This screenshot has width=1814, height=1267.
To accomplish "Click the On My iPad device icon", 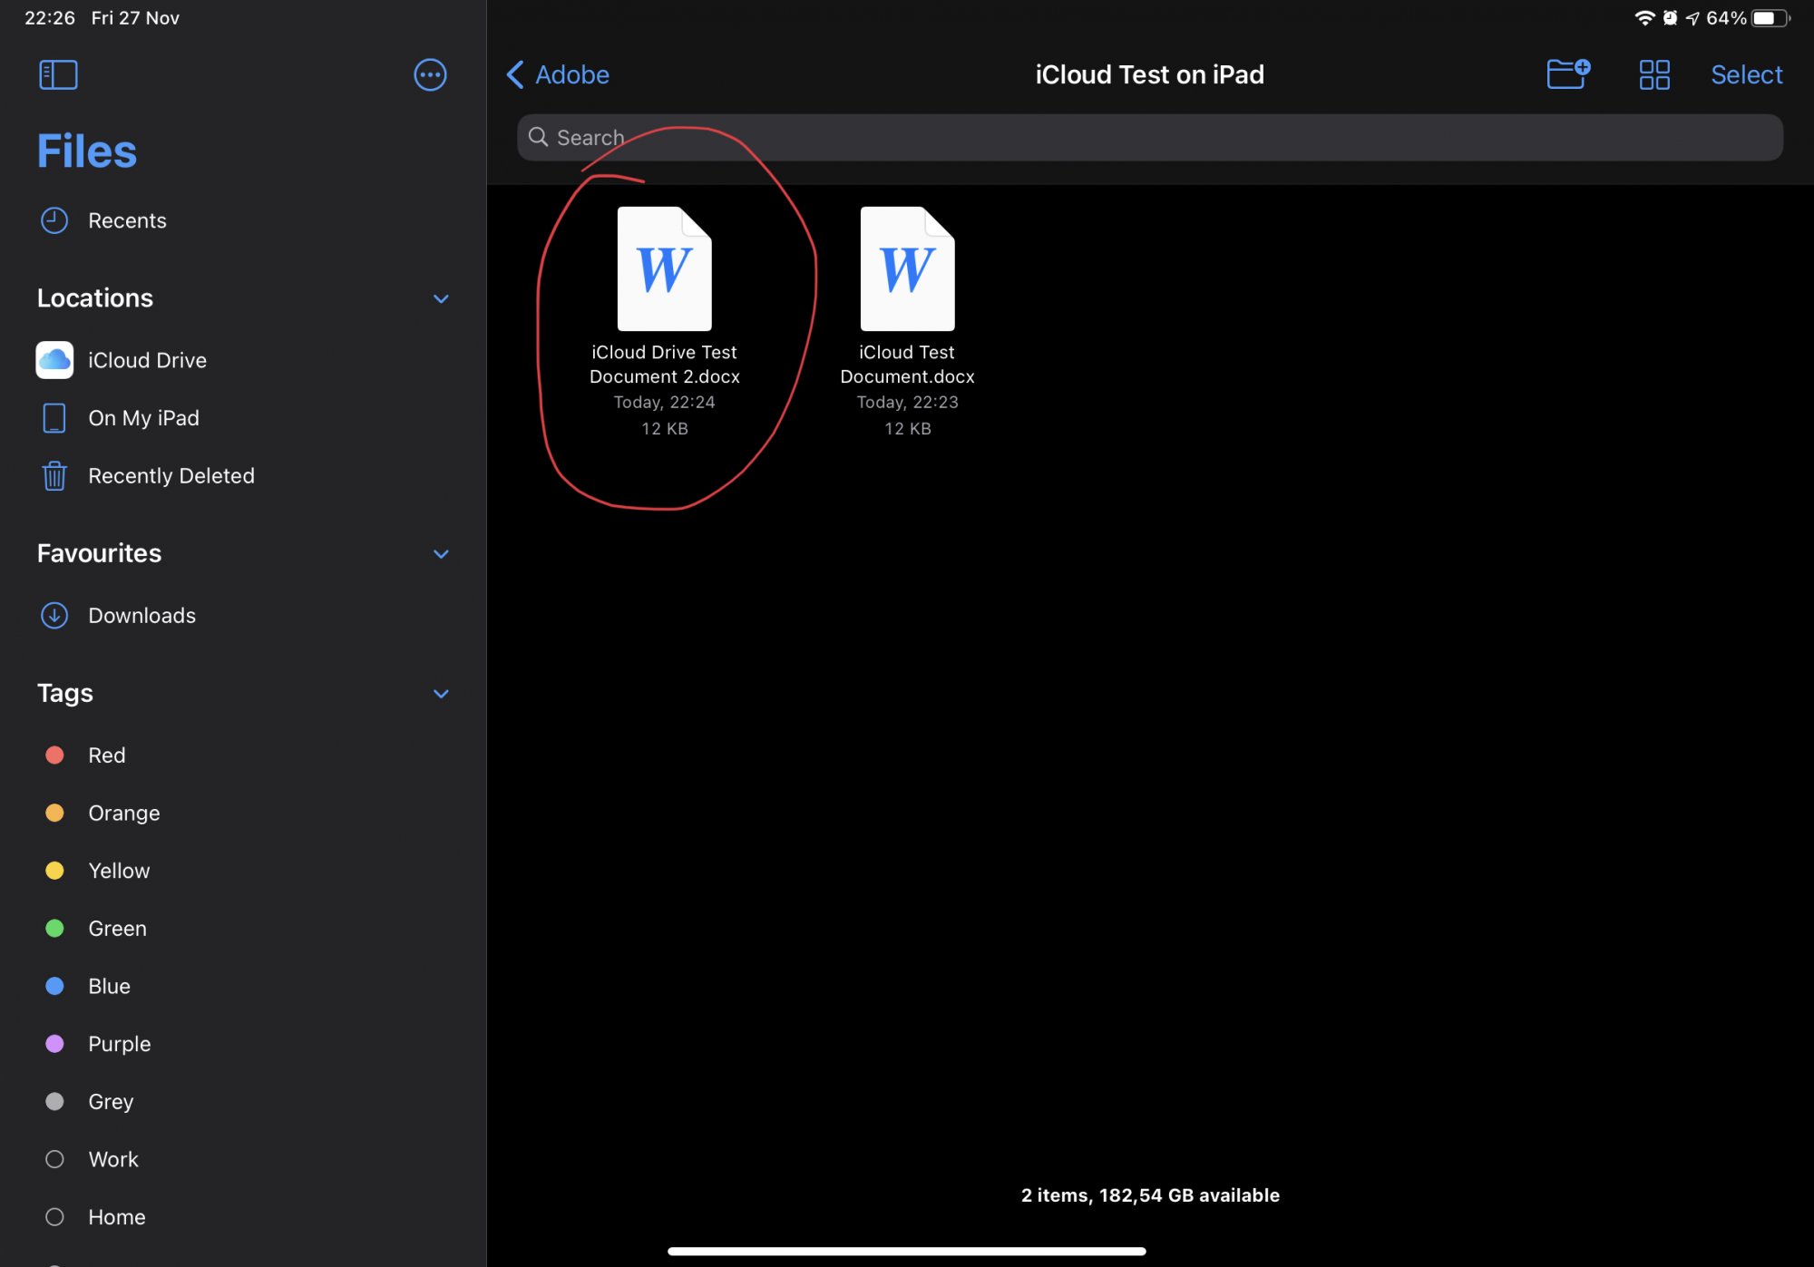I will click(54, 418).
